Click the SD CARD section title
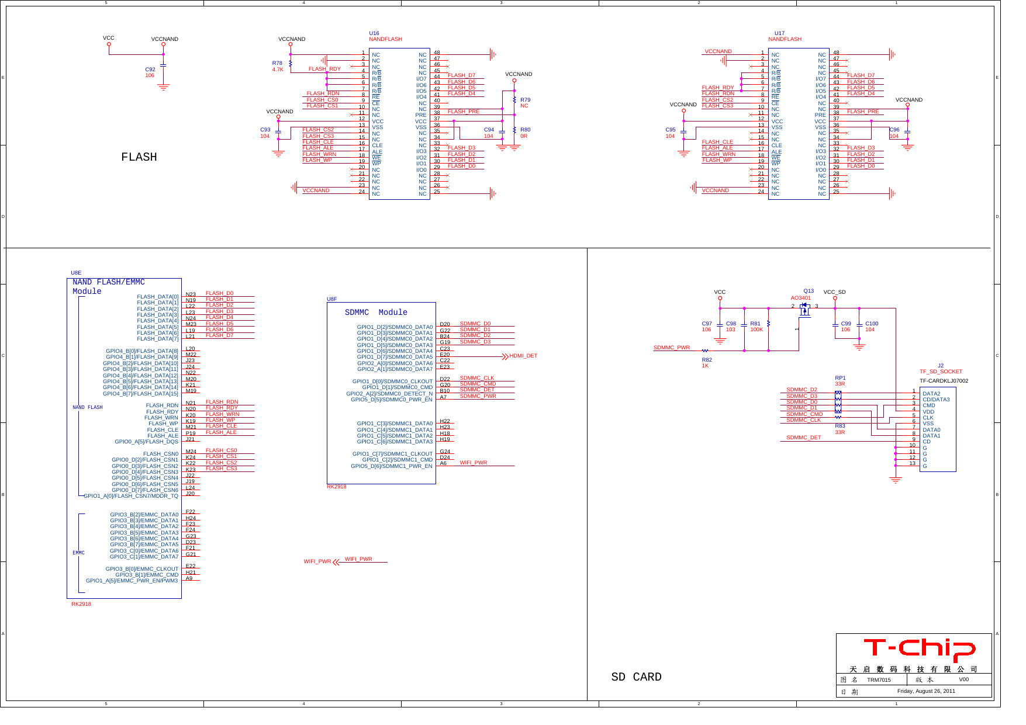Screen dimensions: 1026x725 coord(636,677)
